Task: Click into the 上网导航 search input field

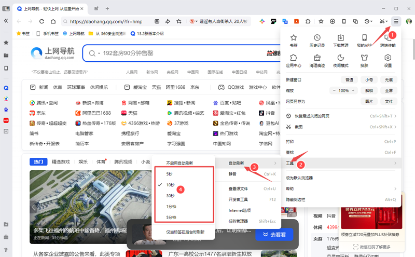Action: click(183, 53)
